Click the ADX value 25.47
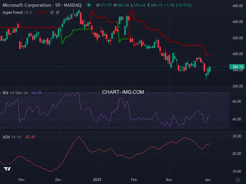The height and width of the screenshot is (184, 246). (30, 137)
